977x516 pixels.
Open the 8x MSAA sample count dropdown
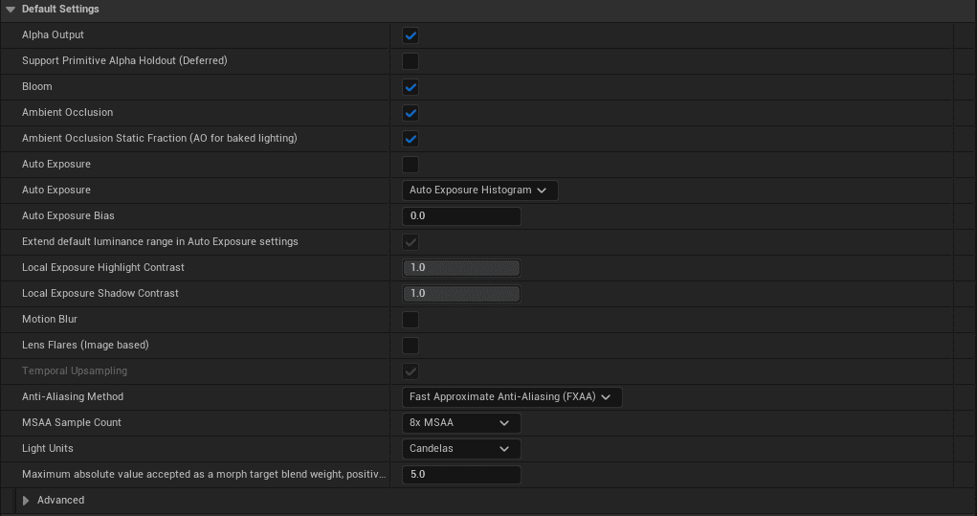[461, 423]
